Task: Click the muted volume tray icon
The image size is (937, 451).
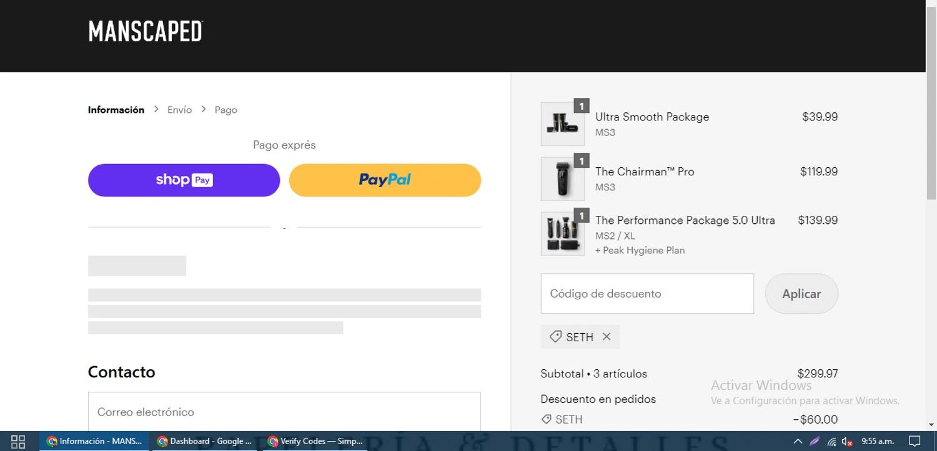Action: (x=847, y=441)
